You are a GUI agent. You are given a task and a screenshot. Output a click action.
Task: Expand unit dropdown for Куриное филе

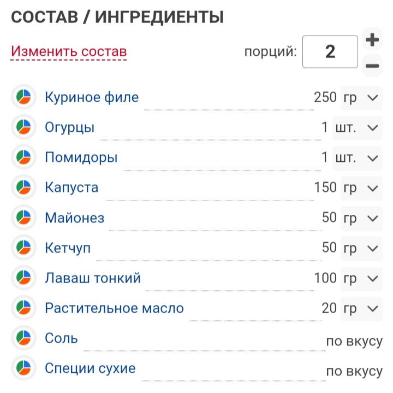[361, 98]
